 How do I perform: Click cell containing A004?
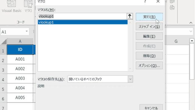tap(20, 88)
